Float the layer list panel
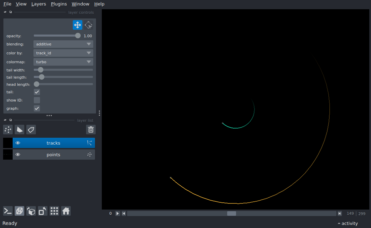This screenshot has width=371, height=228. point(10,120)
